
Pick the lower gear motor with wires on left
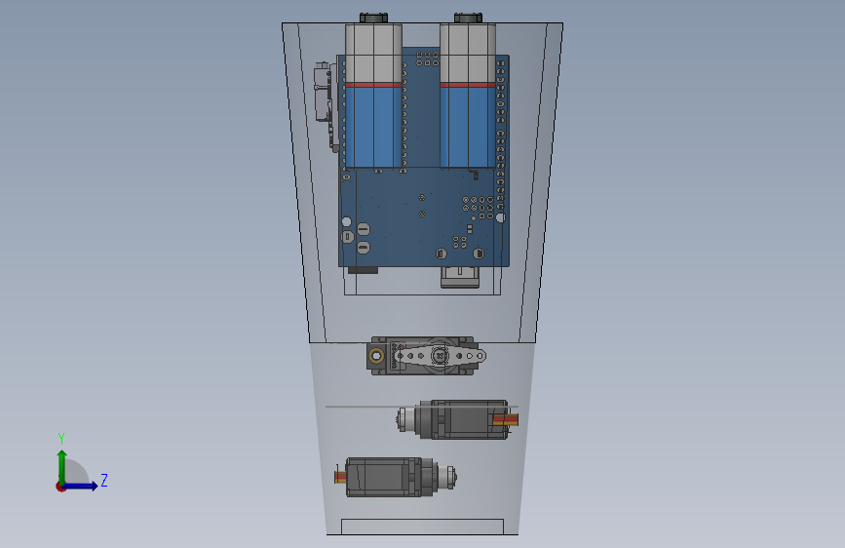pyautogui.click(x=395, y=478)
